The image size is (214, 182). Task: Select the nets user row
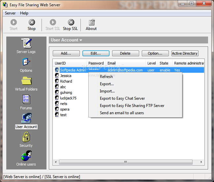64,104
